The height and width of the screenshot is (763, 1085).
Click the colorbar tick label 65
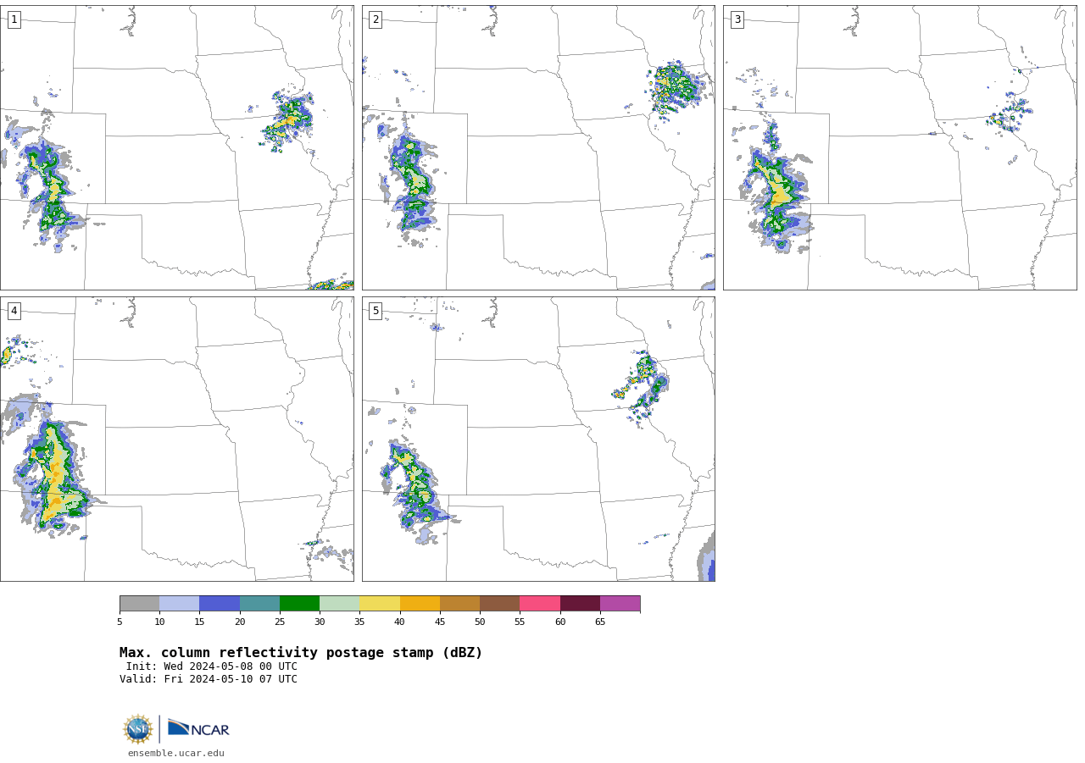(600, 622)
